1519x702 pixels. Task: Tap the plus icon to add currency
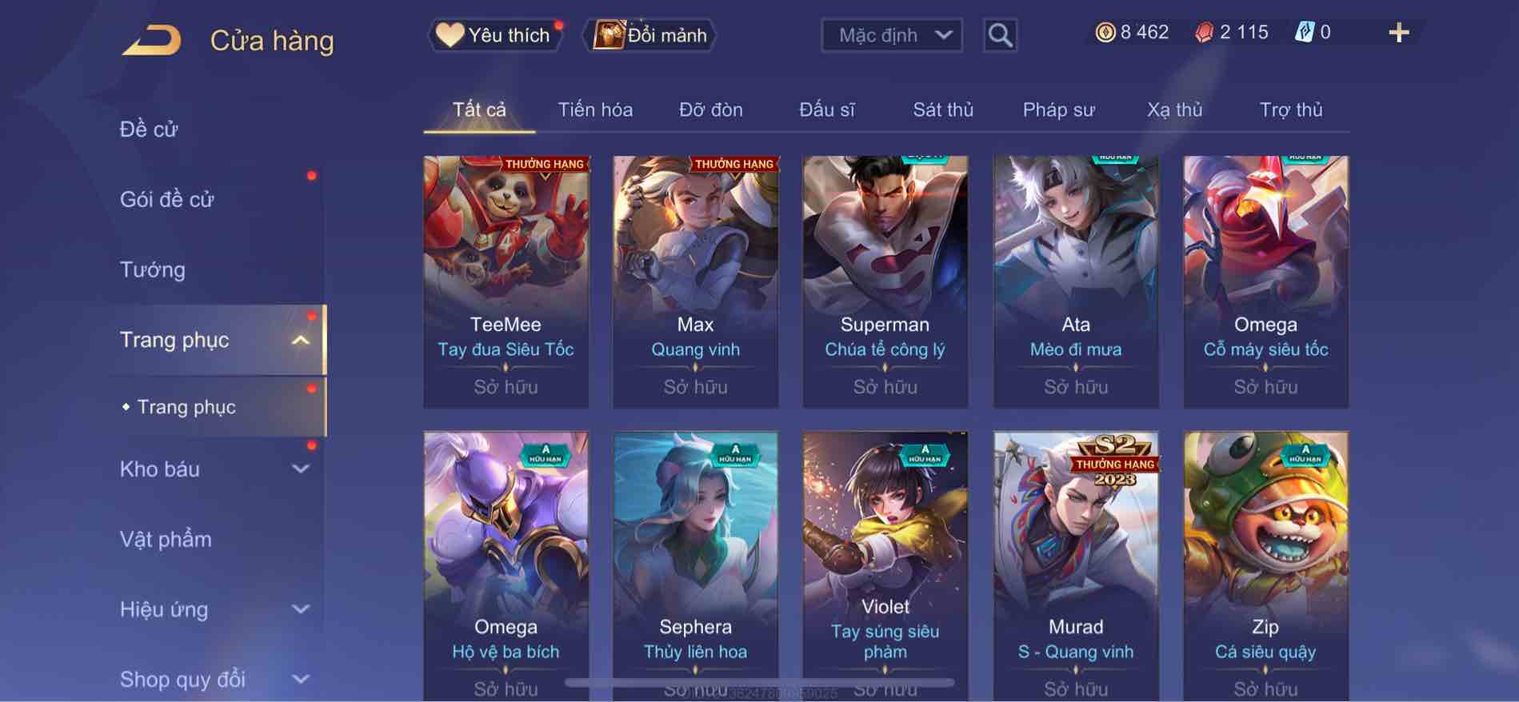1398,33
